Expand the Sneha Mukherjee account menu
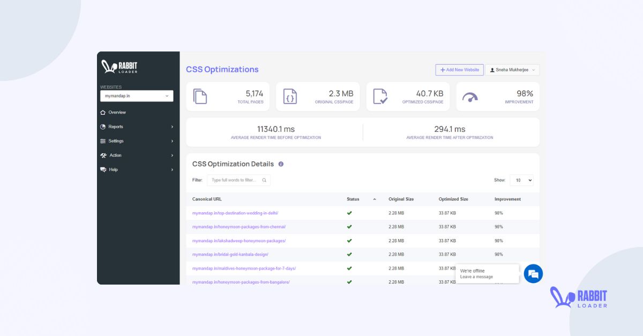643x336 pixels. 512,70
